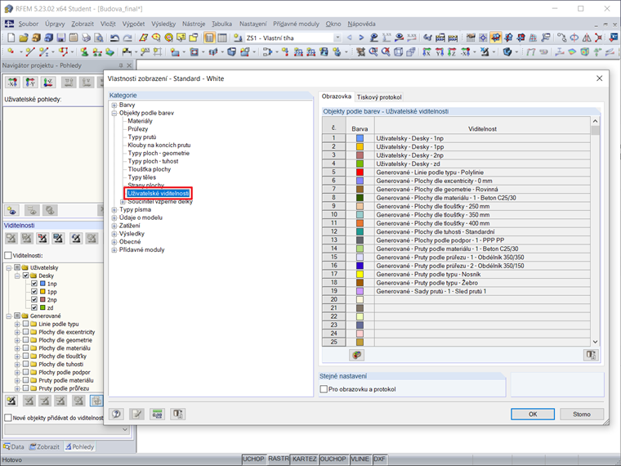Viewport: 621px width, 466px height.
Task: Toggle checkbox for 1pp visibility
Action: [x=34, y=292]
